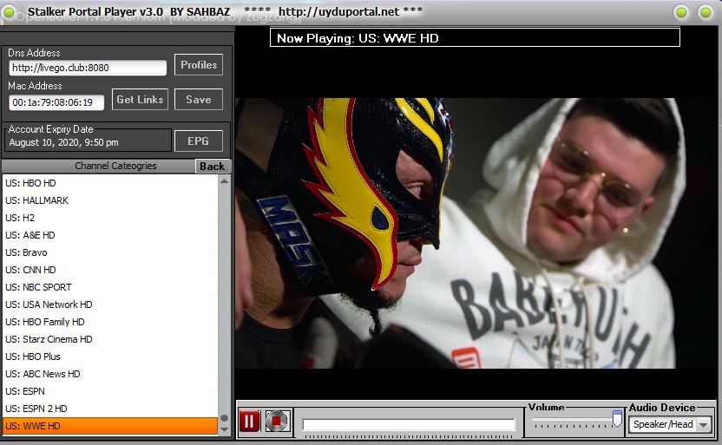The height and width of the screenshot is (445, 722).
Task: Click the playback seek progress bar
Action: pos(408,425)
